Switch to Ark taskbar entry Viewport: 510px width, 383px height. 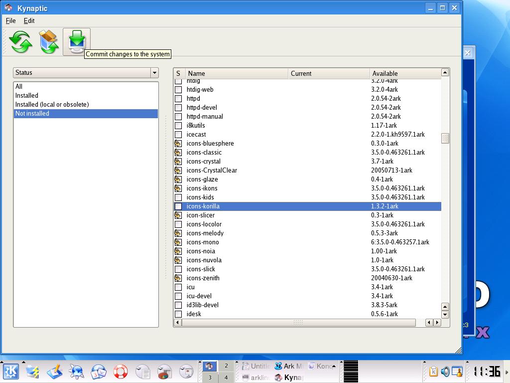[289, 366]
